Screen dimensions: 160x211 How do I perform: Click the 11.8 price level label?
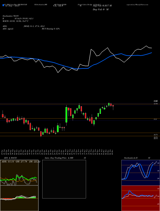[x=155, y=119]
